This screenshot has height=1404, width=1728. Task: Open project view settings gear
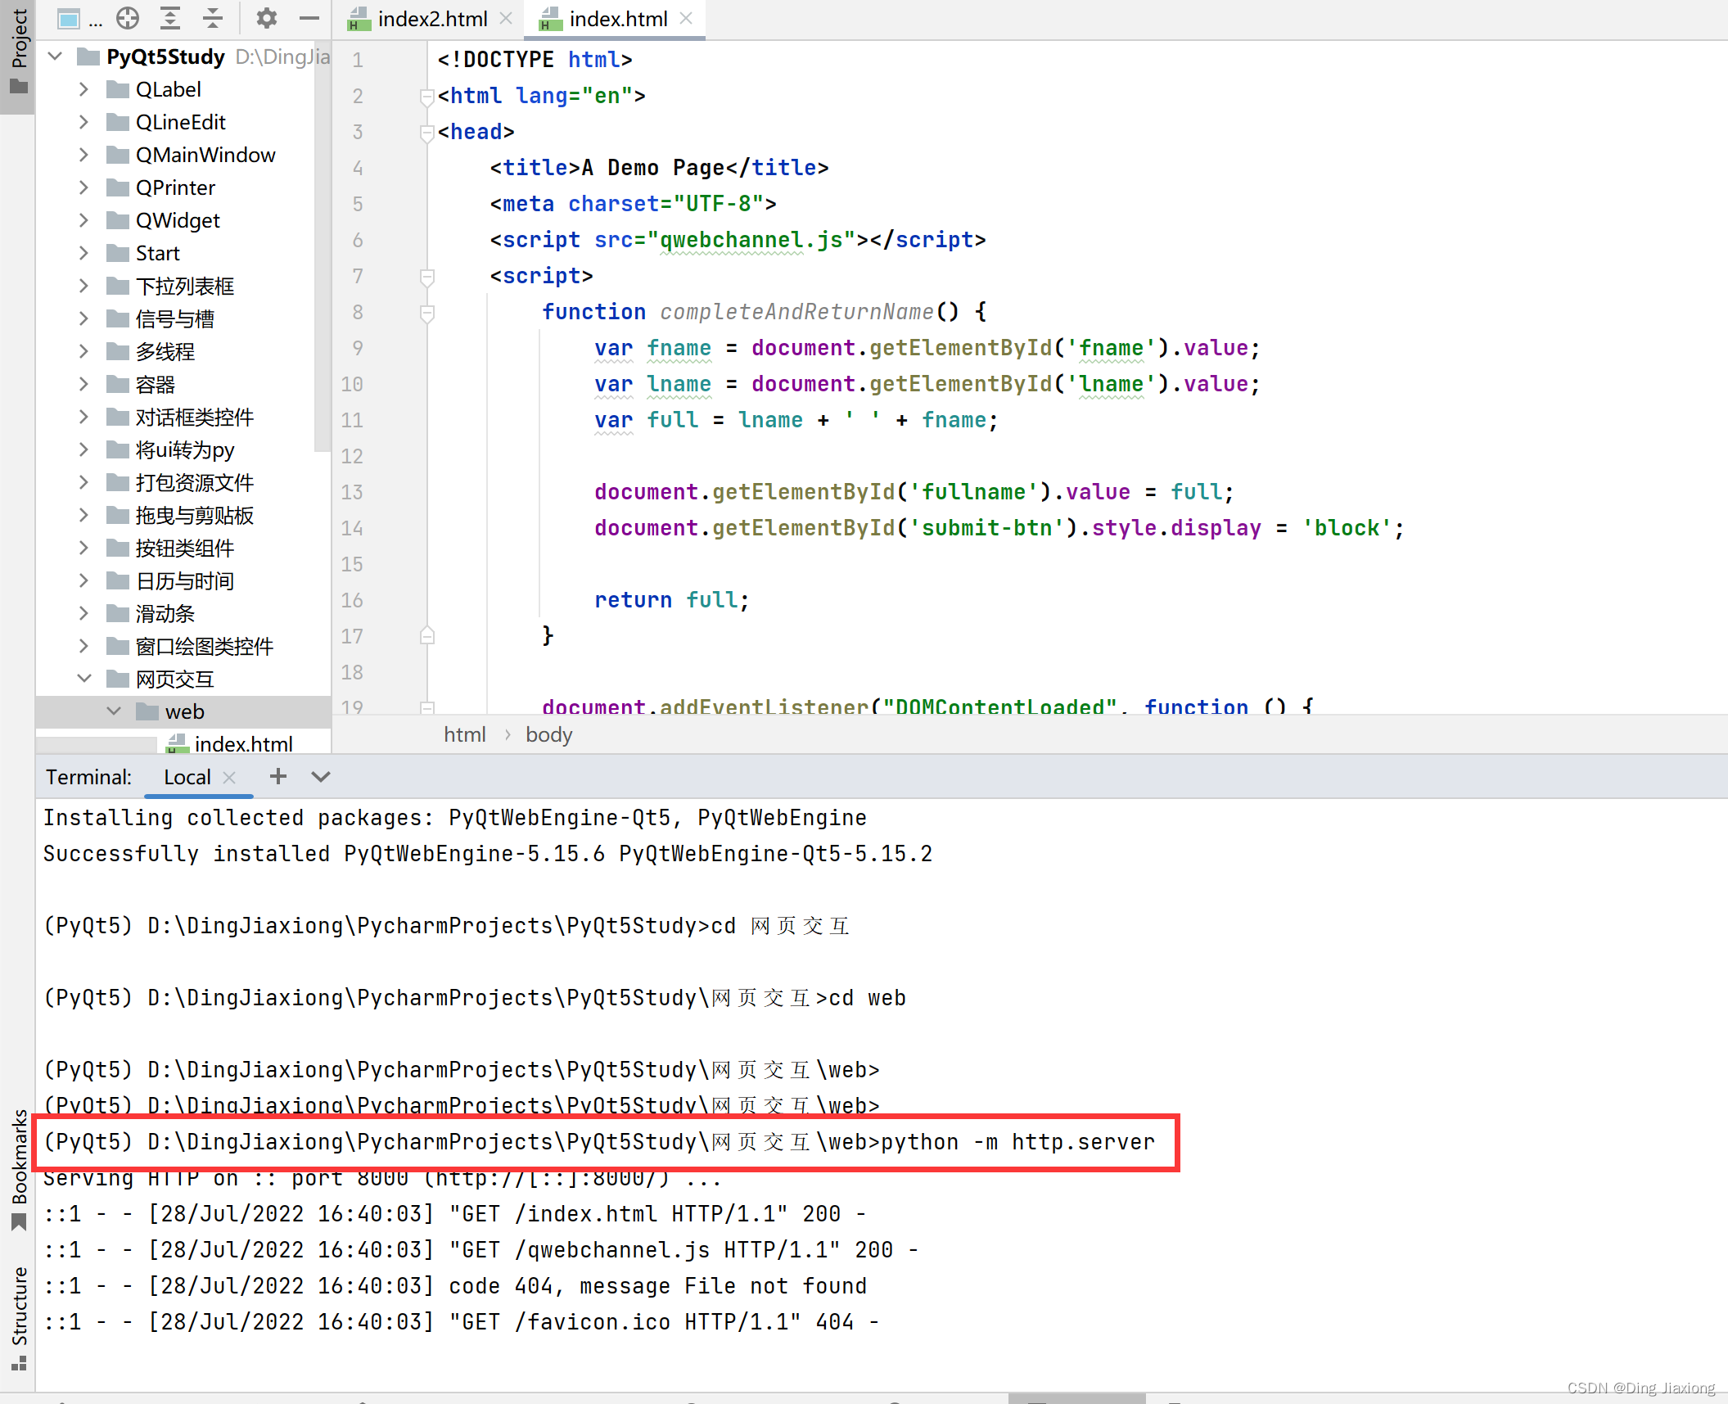tap(267, 18)
